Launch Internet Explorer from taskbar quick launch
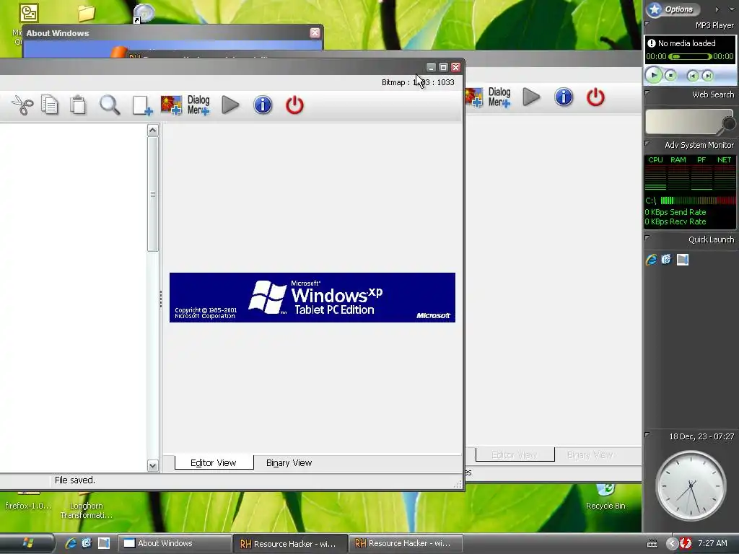This screenshot has height=554, width=739. [71, 543]
